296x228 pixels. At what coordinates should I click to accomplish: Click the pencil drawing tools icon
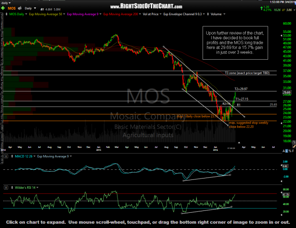[294, 146]
